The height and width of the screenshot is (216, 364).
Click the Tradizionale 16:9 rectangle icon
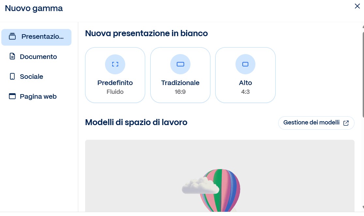(x=180, y=65)
